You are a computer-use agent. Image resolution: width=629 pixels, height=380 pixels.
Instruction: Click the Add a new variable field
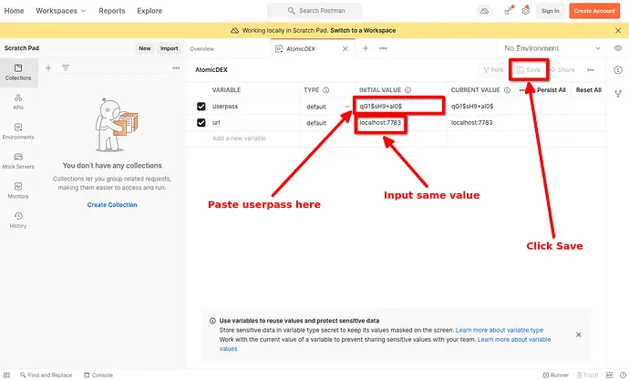point(239,138)
